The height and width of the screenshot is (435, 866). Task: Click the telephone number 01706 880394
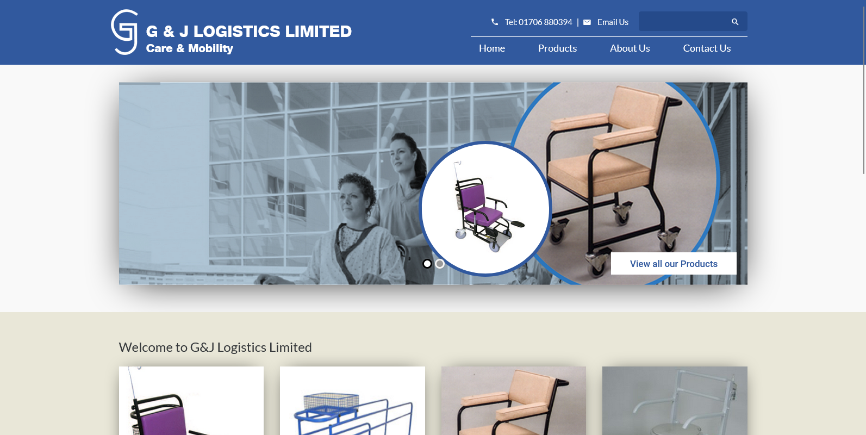pyautogui.click(x=545, y=22)
